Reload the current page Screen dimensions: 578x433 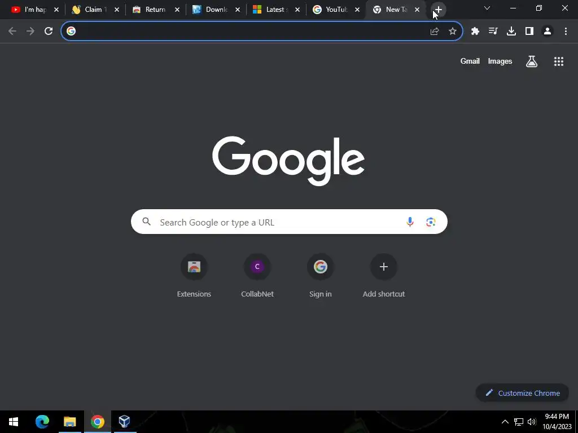49,32
